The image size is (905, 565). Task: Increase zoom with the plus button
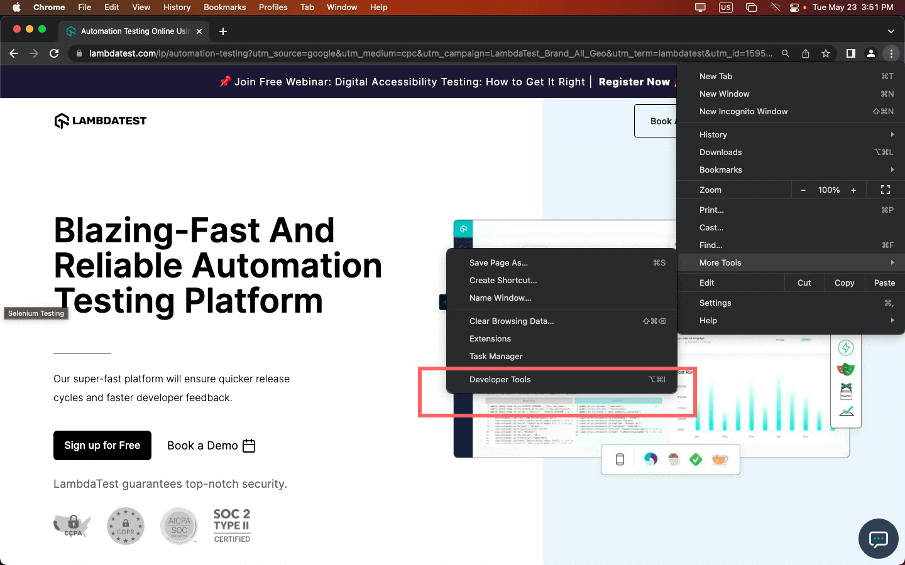(853, 190)
